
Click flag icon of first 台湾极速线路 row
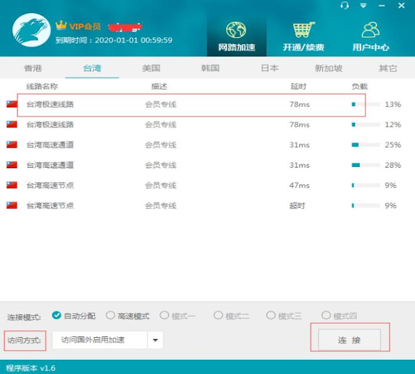(12, 104)
